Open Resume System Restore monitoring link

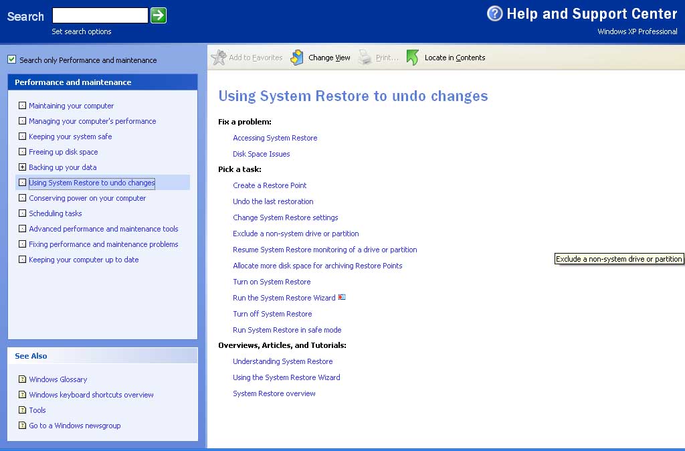point(325,250)
